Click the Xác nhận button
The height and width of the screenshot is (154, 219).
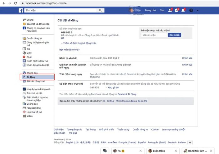[x=175, y=35]
